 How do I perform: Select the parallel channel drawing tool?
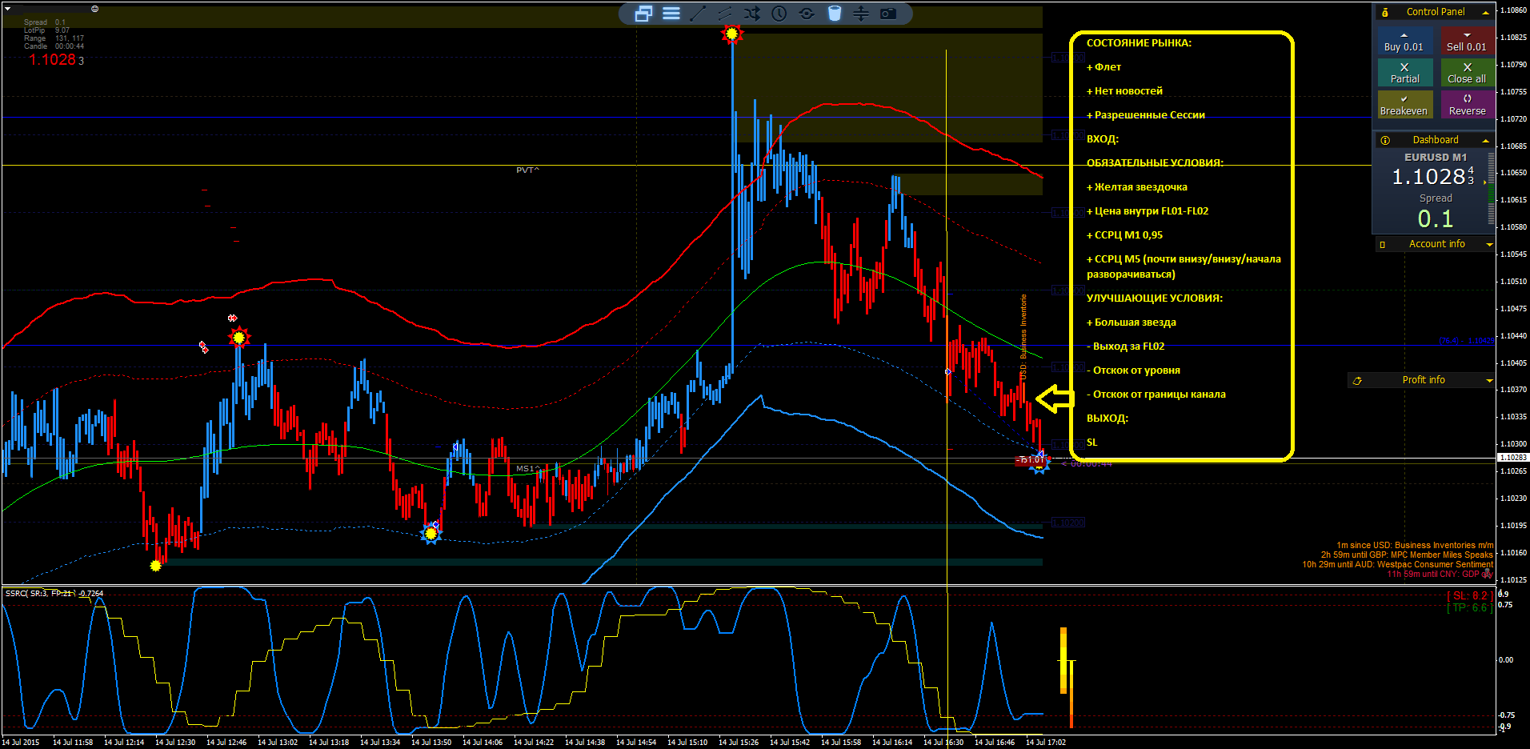725,14
